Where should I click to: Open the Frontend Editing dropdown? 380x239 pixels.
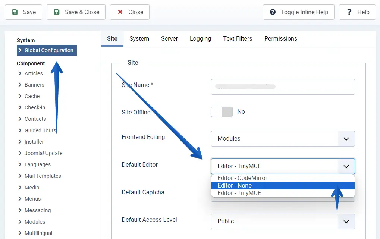[x=283, y=139]
